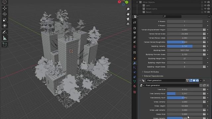This screenshot has height=119, width=212.
Task: Toggle exclude checkbox for Other Objects collection
Action: [x=202, y=2]
